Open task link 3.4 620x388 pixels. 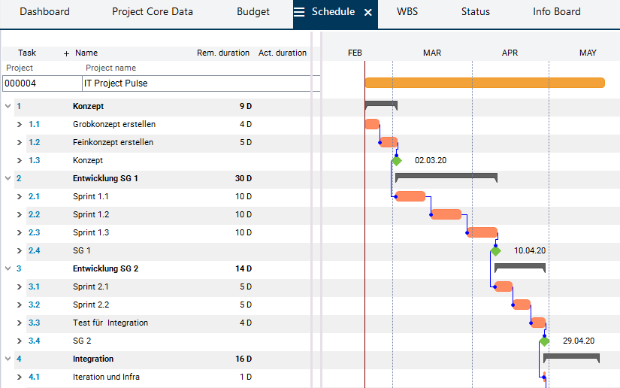pyautogui.click(x=34, y=341)
